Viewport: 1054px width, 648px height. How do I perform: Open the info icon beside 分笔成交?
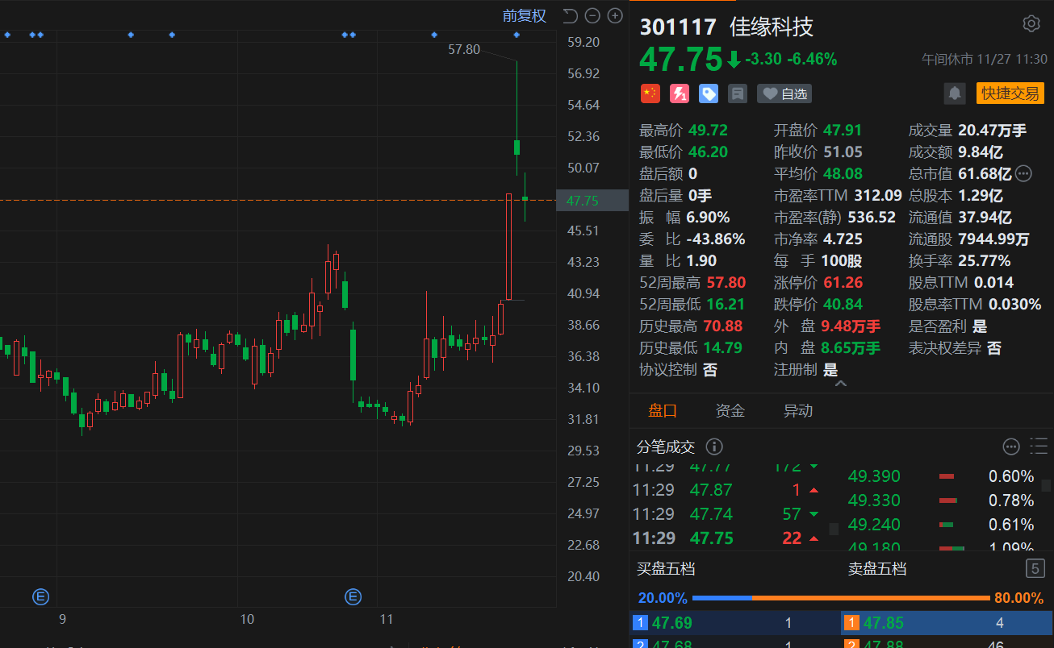click(714, 447)
